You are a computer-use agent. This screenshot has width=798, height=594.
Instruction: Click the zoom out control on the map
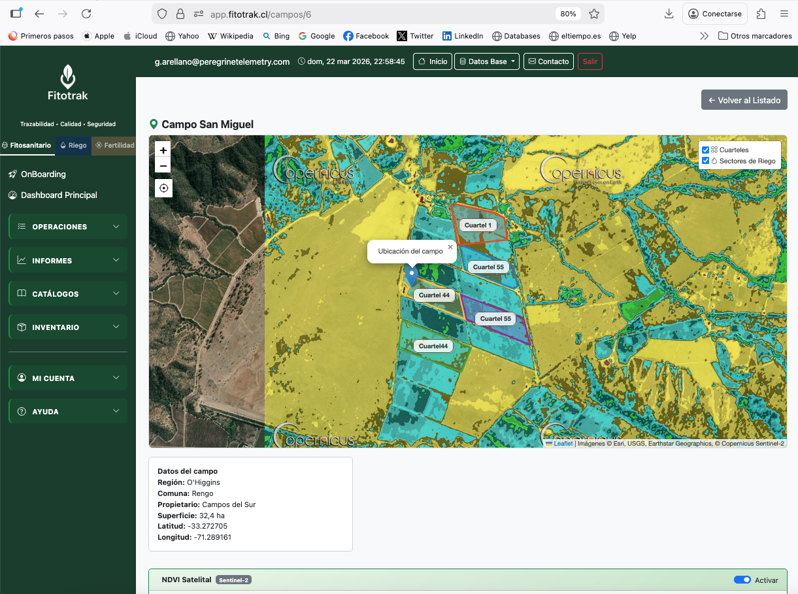[163, 165]
